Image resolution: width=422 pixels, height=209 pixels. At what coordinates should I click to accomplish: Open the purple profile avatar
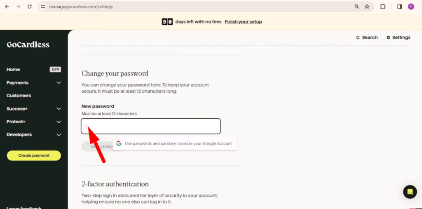point(411,7)
